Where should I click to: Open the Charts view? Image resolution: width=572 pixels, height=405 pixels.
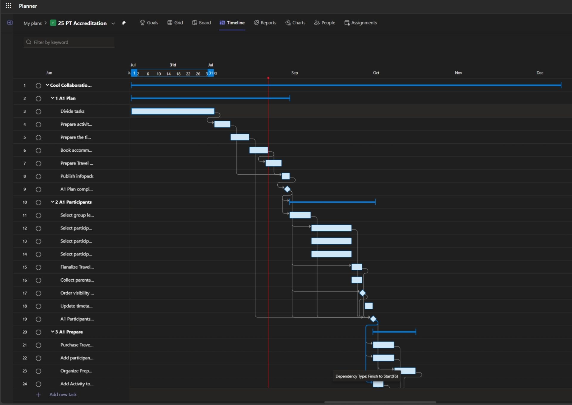(x=295, y=23)
